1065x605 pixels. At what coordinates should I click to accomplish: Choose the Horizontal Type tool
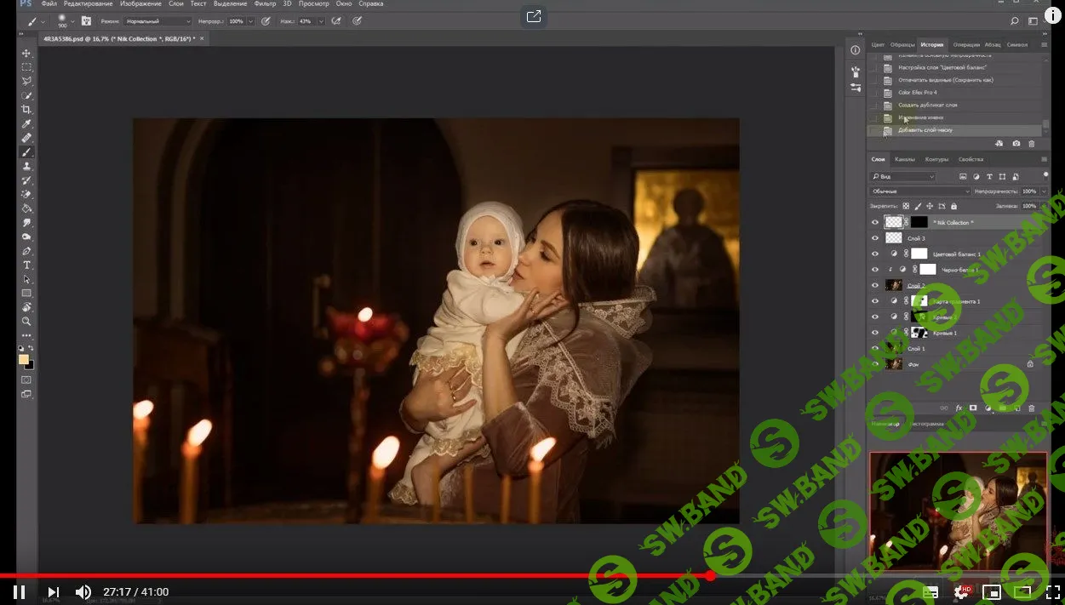[26, 265]
